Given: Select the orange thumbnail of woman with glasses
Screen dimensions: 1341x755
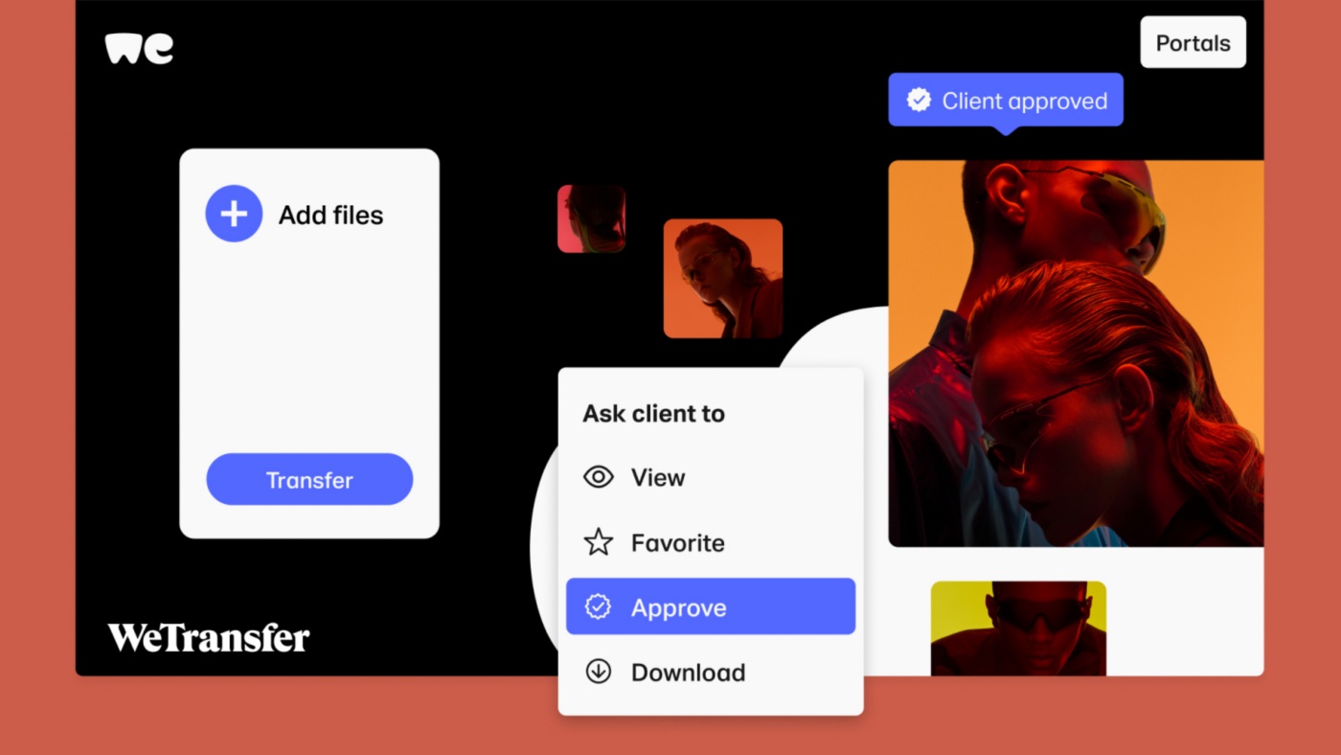Looking at the screenshot, I should coord(723,278).
